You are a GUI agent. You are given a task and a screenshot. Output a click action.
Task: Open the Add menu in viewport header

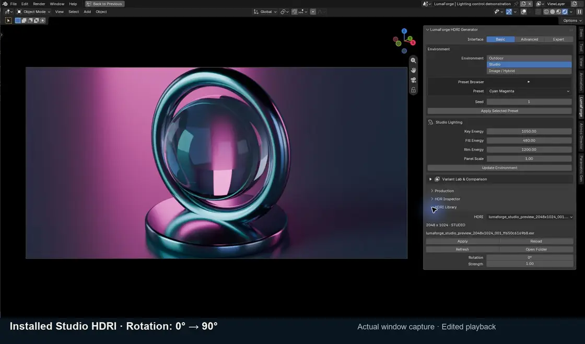[87, 12]
